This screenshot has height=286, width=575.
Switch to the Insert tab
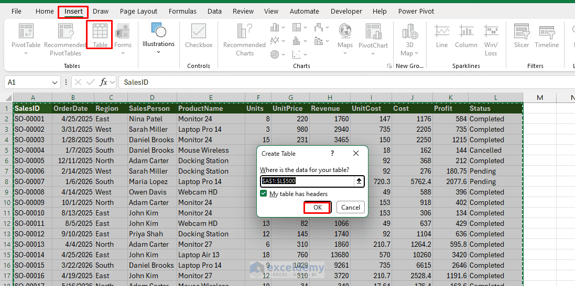point(73,12)
